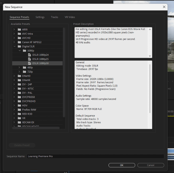The image size is (174, 173).
Task: Collapse the 1080p subfolder
Action: click(19, 51)
